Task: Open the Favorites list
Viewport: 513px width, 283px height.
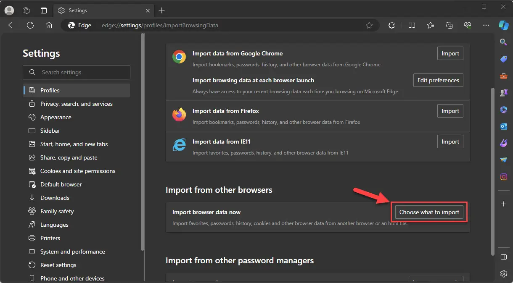Action: (430, 25)
